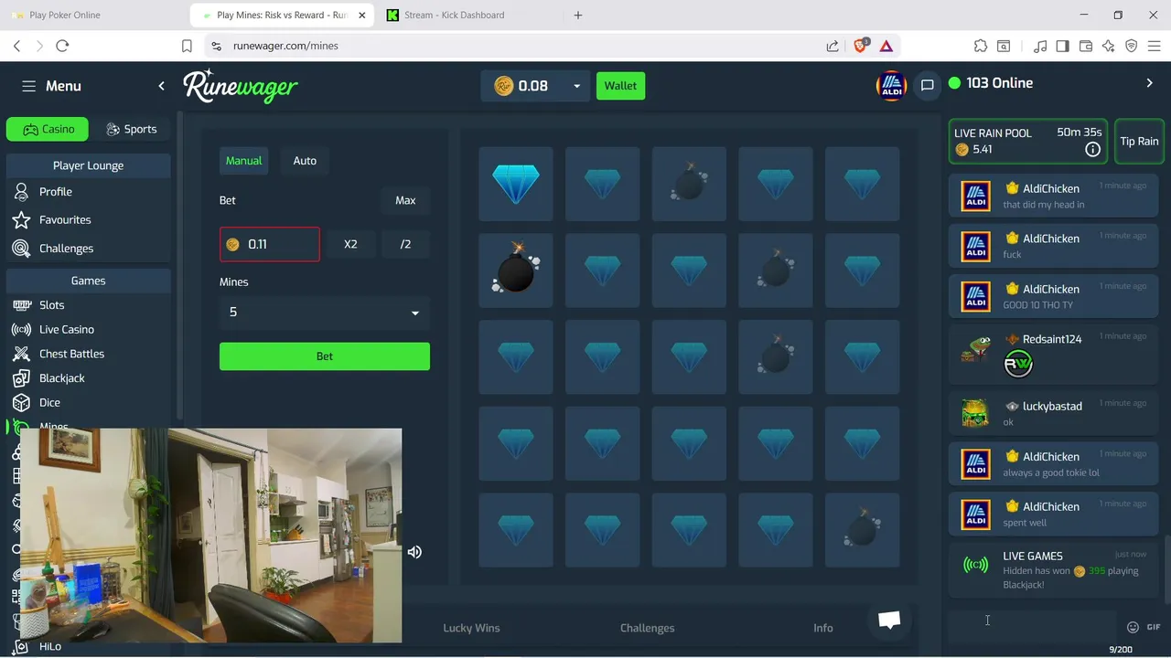Click the webcam video overlay
Screen dimensions: 1171x658
[x=210, y=536]
